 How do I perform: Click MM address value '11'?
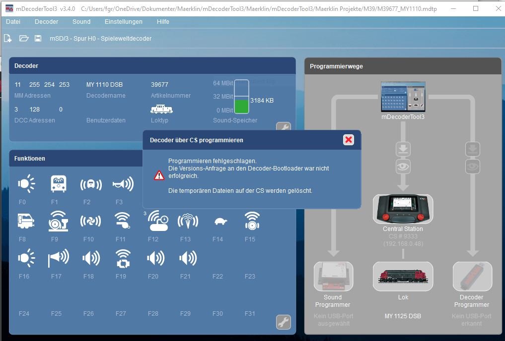pyautogui.click(x=18, y=85)
